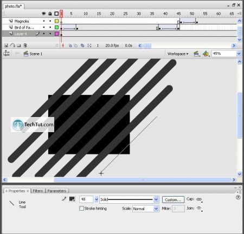Click the Center Frame icon
The width and height of the screenshot is (244, 234).
tap(63, 45)
